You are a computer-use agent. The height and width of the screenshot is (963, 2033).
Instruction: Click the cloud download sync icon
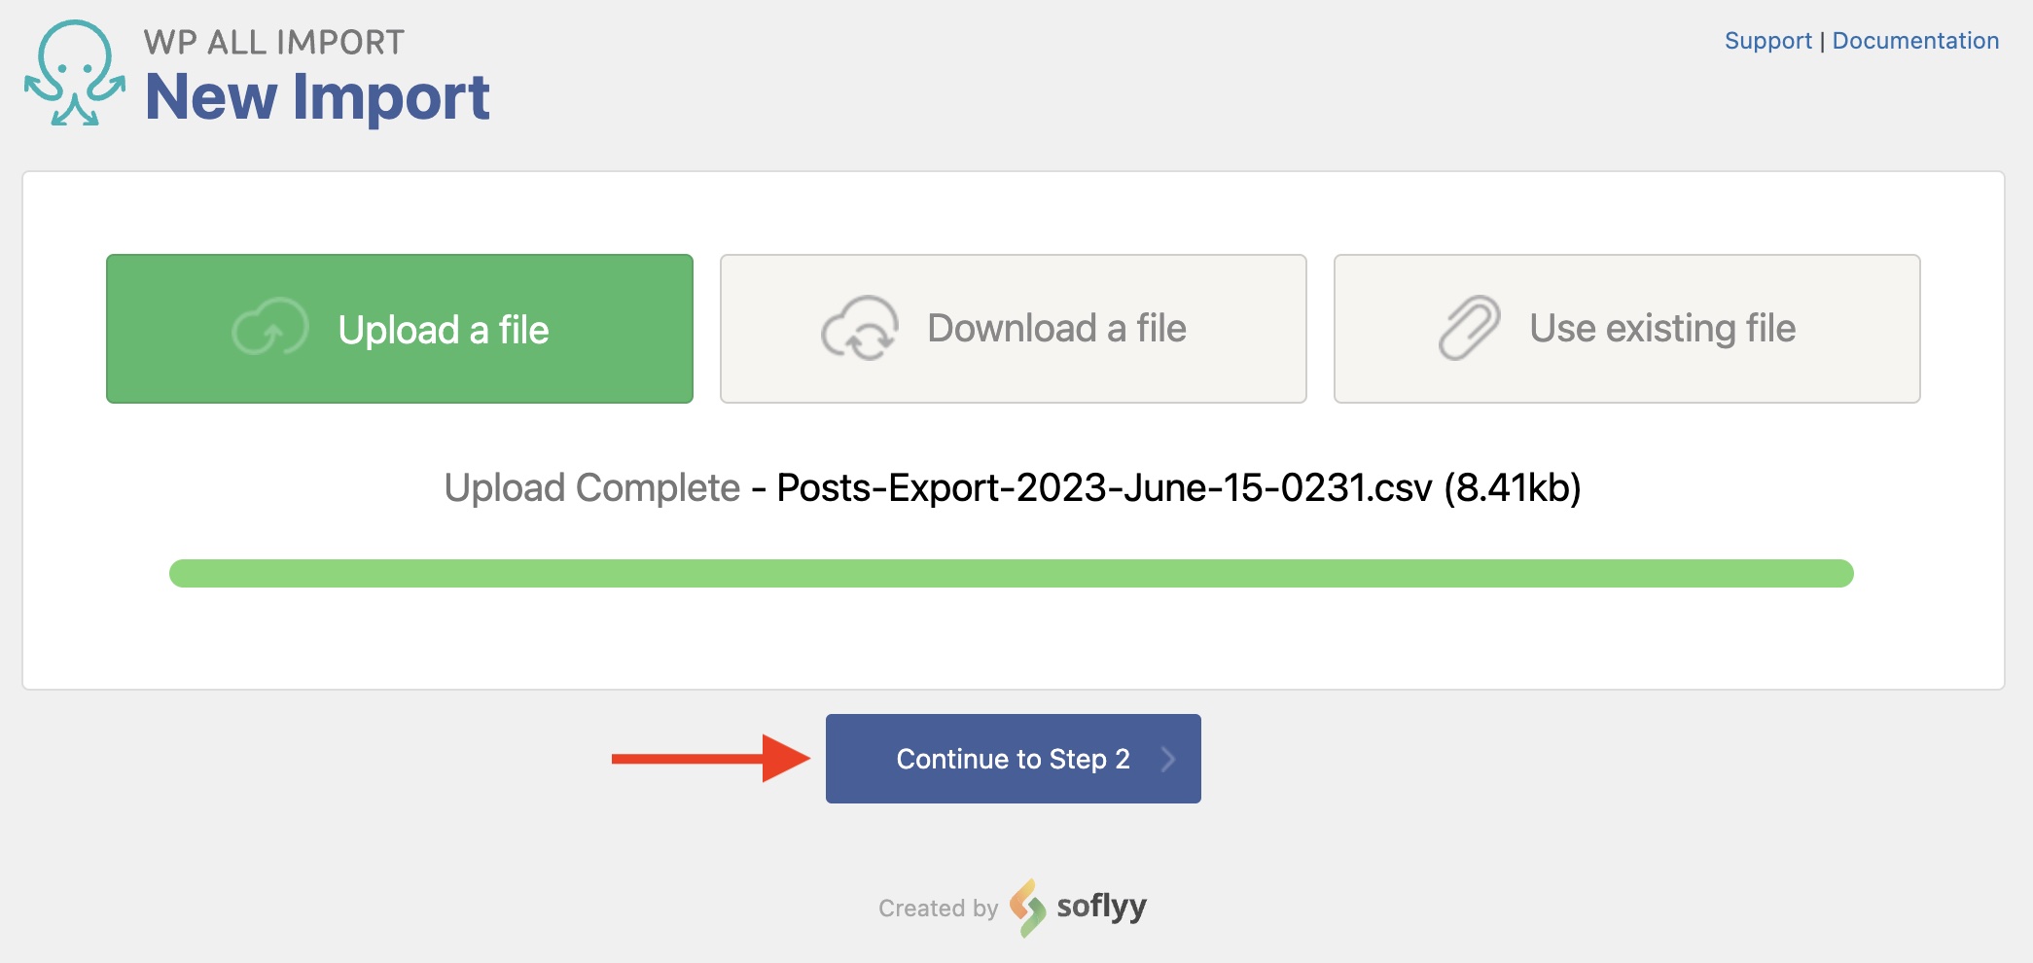pyautogui.click(x=859, y=329)
